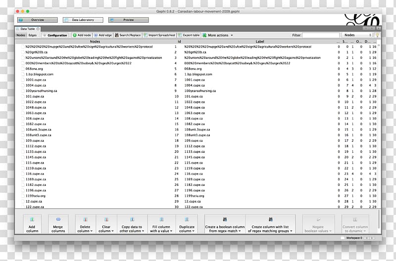396x261 pixels.
Task: Click the Add column icon
Action: (32, 219)
